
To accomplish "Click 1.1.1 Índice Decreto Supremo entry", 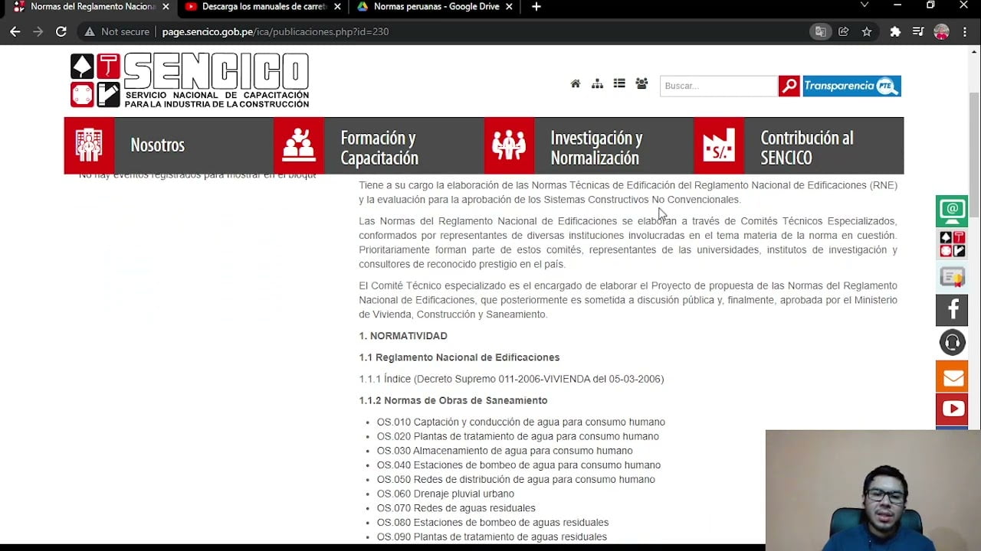I will (x=511, y=379).
